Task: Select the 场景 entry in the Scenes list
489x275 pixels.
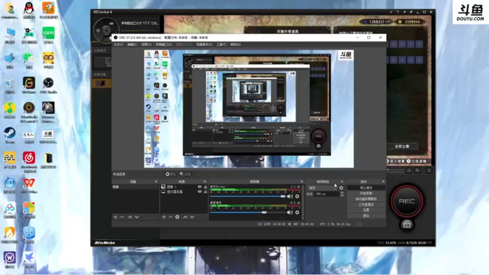Action: point(135,187)
